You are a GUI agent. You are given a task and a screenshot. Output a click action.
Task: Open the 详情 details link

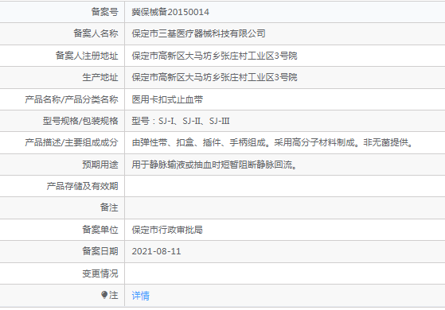140,296
